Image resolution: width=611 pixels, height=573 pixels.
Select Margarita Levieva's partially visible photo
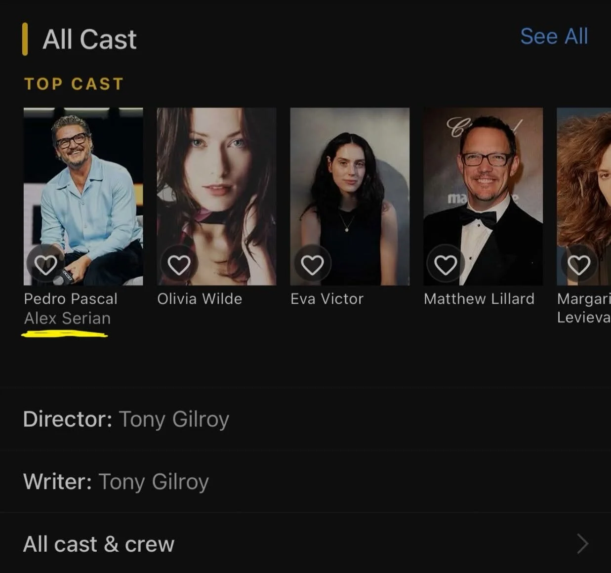584,196
